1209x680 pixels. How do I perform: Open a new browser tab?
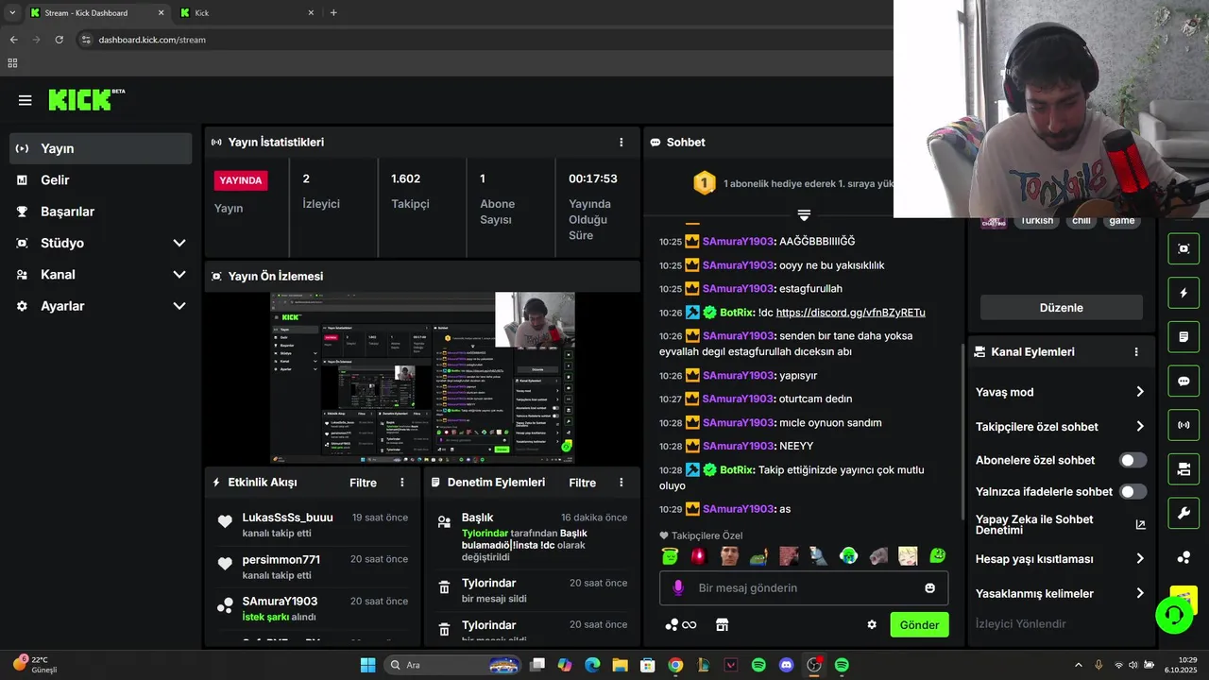point(333,13)
